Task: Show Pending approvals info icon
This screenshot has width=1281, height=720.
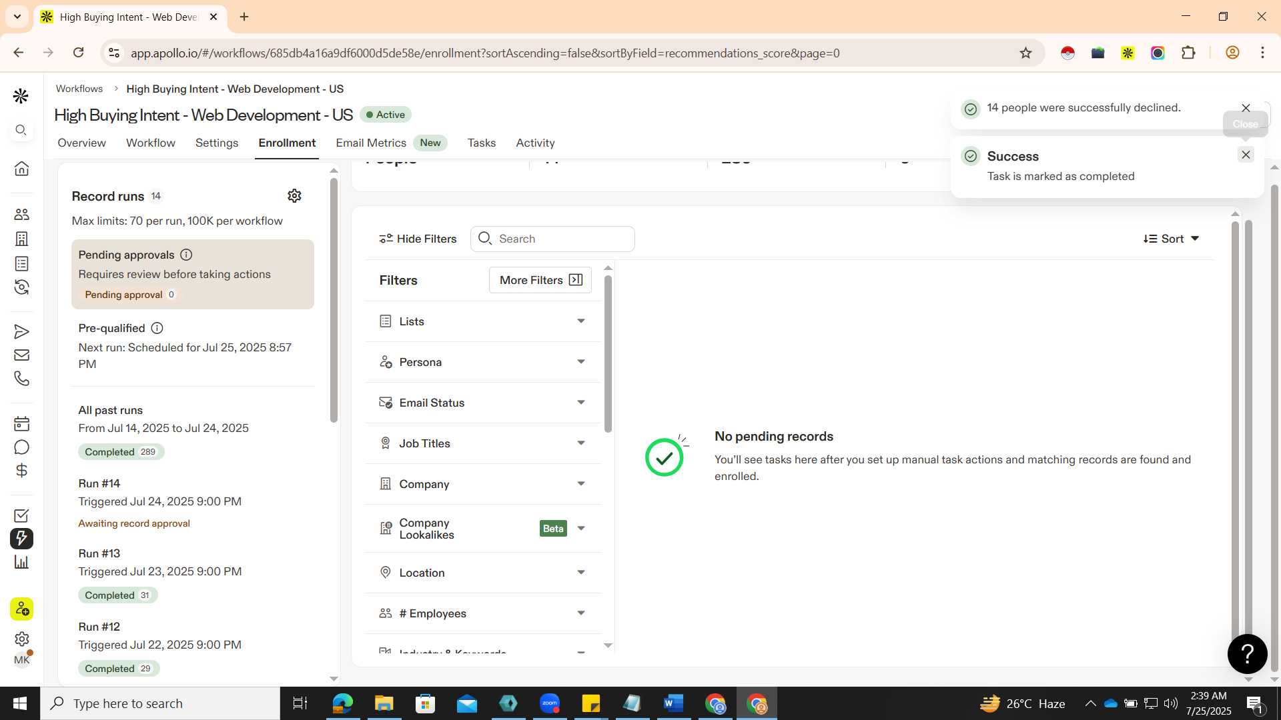Action: tap(187, 255)
